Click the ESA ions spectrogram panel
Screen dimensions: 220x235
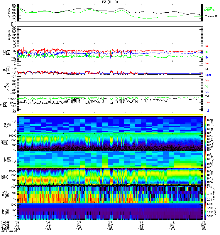coord(110,142)
